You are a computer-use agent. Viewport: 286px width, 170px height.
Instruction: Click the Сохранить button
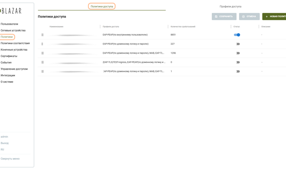pyautogui.click(x=224, y=17)
